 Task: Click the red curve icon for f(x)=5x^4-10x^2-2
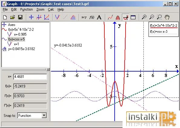[x=4, y=30]
